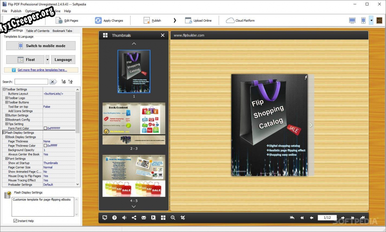Open the Publish menu

(x=16, y=11)
